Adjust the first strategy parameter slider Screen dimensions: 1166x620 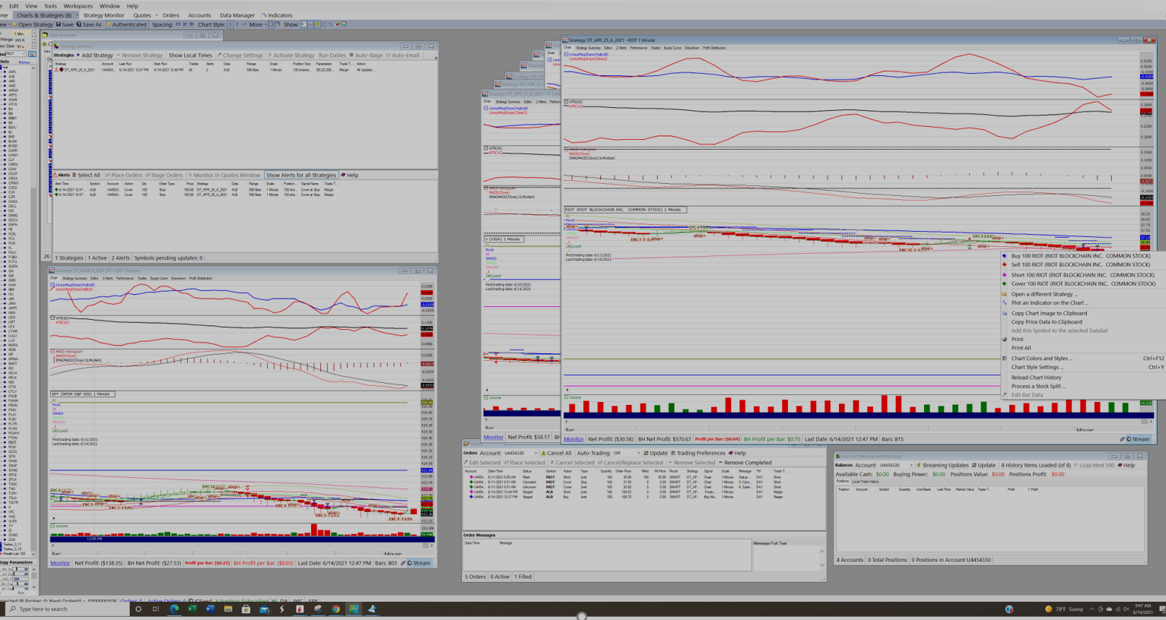[17, 569]
